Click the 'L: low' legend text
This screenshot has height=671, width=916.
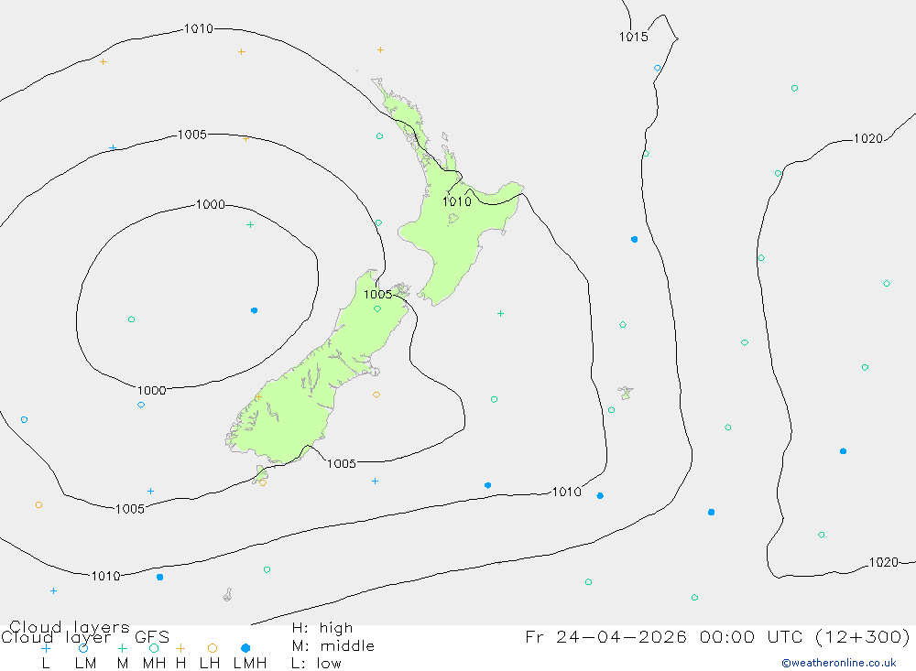316,664
